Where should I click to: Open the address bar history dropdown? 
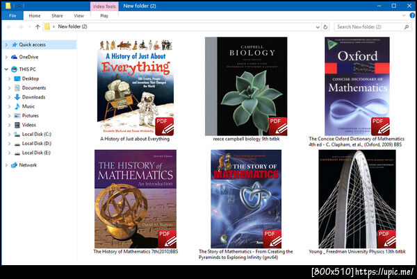tap(318, 27)
